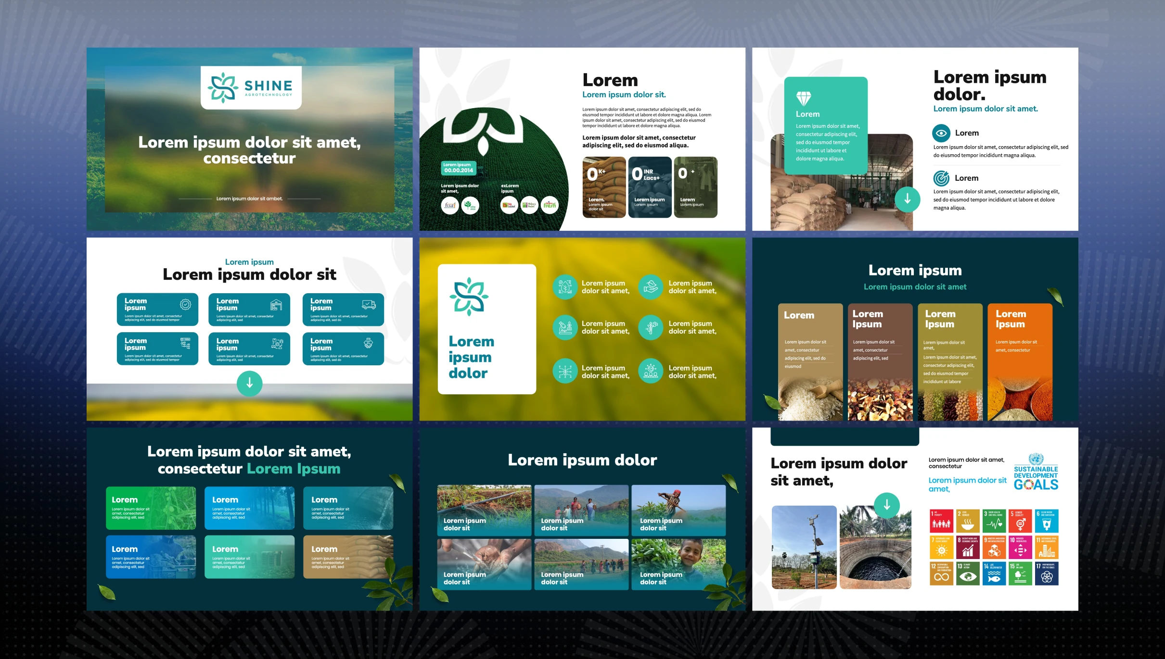
Task: Click the eye icon beside Lorem heading
Action: pyautogui.click(x=941, y=133)
